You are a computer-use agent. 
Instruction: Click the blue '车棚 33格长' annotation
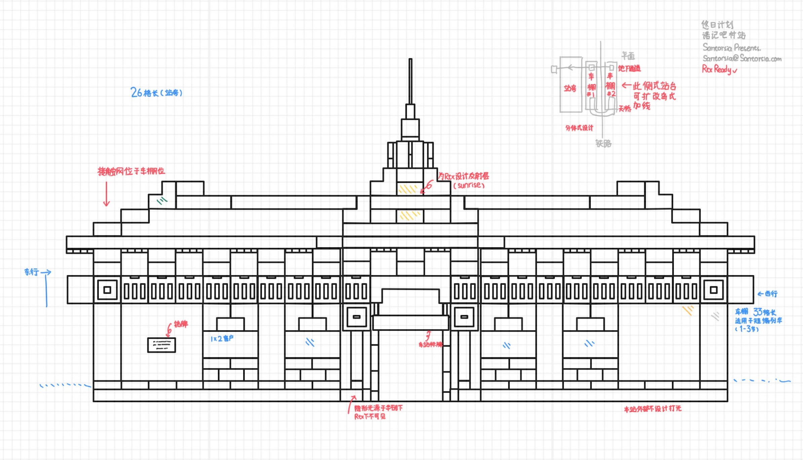(755, 312)
